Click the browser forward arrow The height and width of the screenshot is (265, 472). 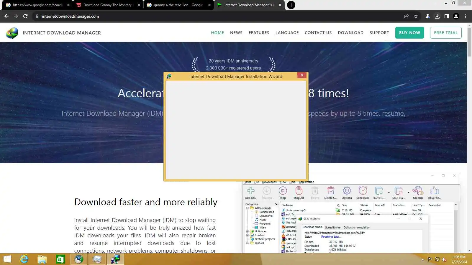[16, 16]
